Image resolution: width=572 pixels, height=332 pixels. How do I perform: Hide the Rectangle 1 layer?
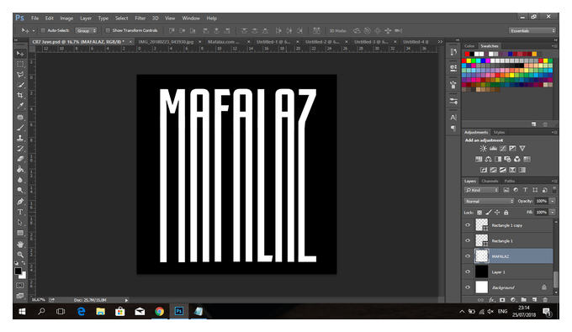(468, 240)
